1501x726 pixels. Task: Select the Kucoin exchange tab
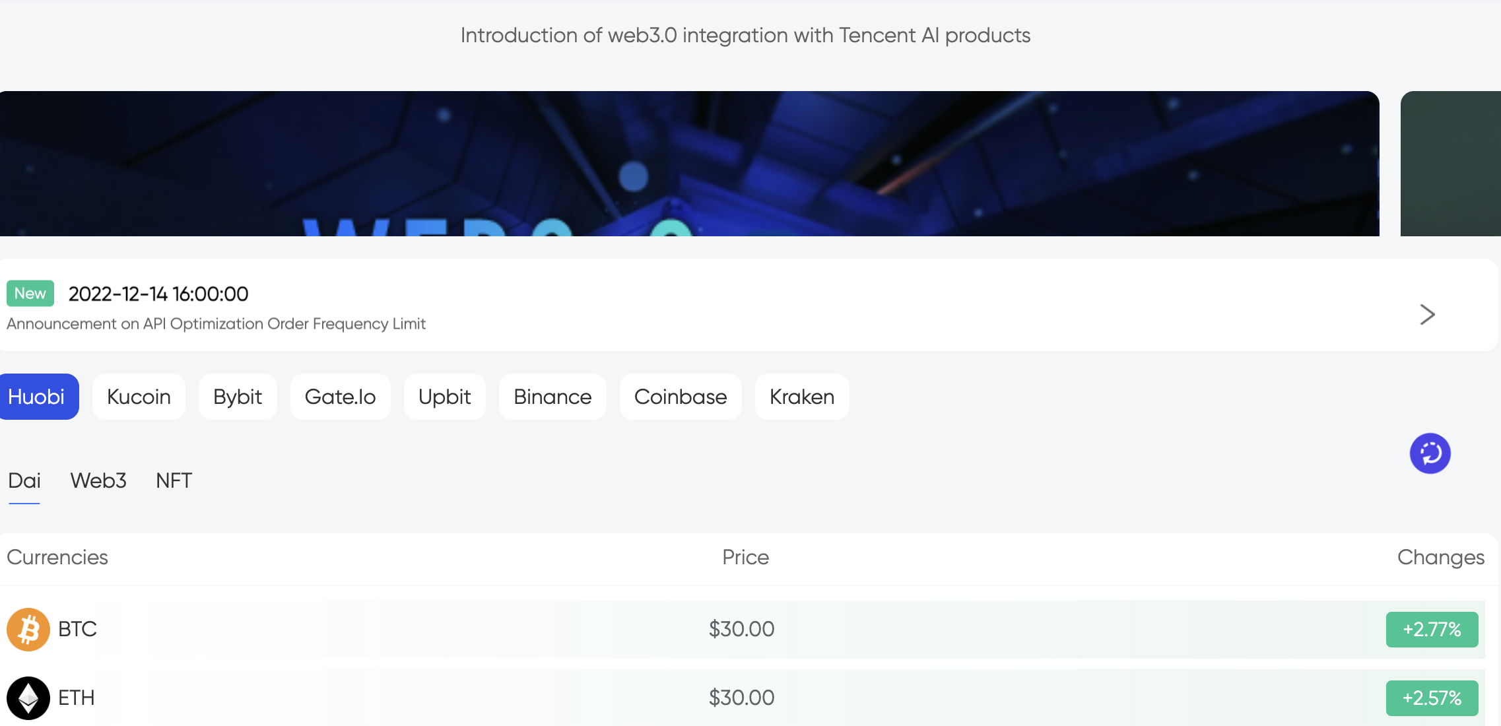(x=139, y=397)
